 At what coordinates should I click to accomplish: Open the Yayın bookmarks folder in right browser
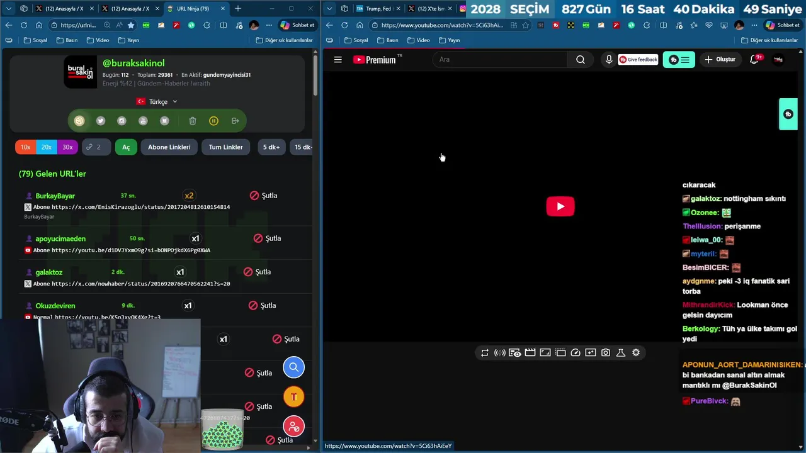449,40
